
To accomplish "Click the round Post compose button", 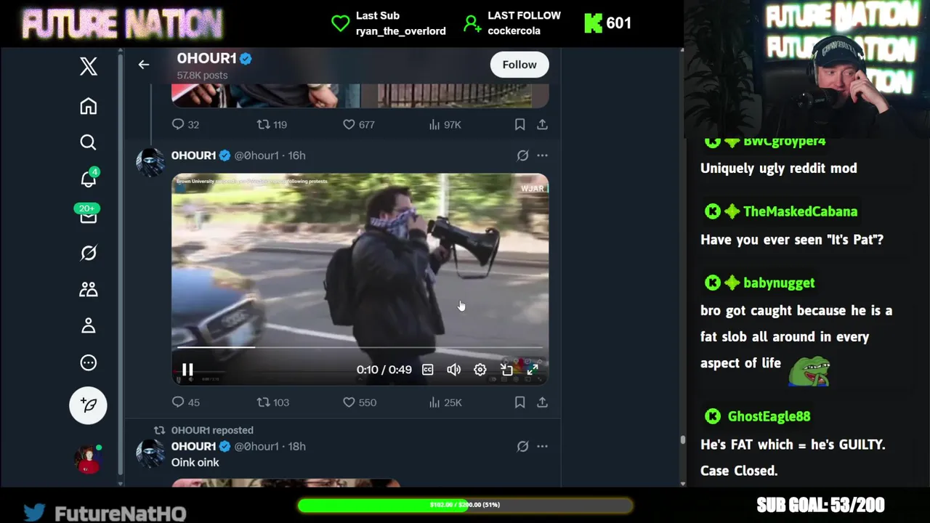I will click(x=88, y=405).
